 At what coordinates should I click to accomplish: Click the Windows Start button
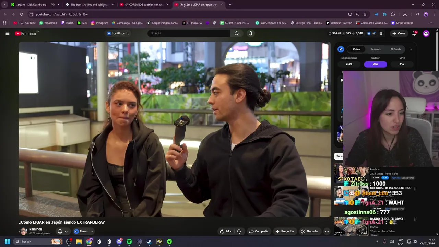[x=7, y=242]
